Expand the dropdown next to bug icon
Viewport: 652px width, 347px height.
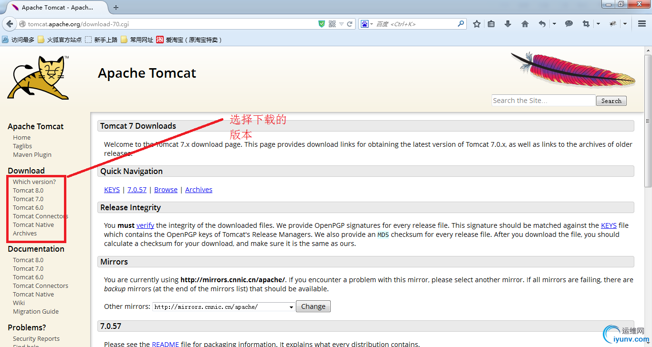point(625,24)
